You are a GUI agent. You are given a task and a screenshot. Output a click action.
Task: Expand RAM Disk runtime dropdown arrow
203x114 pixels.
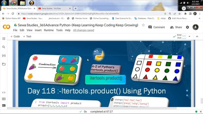pyautogui.click(x=189, y=36)
